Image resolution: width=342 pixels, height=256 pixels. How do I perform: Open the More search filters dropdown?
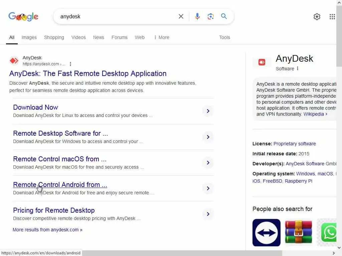coord(161,37)
